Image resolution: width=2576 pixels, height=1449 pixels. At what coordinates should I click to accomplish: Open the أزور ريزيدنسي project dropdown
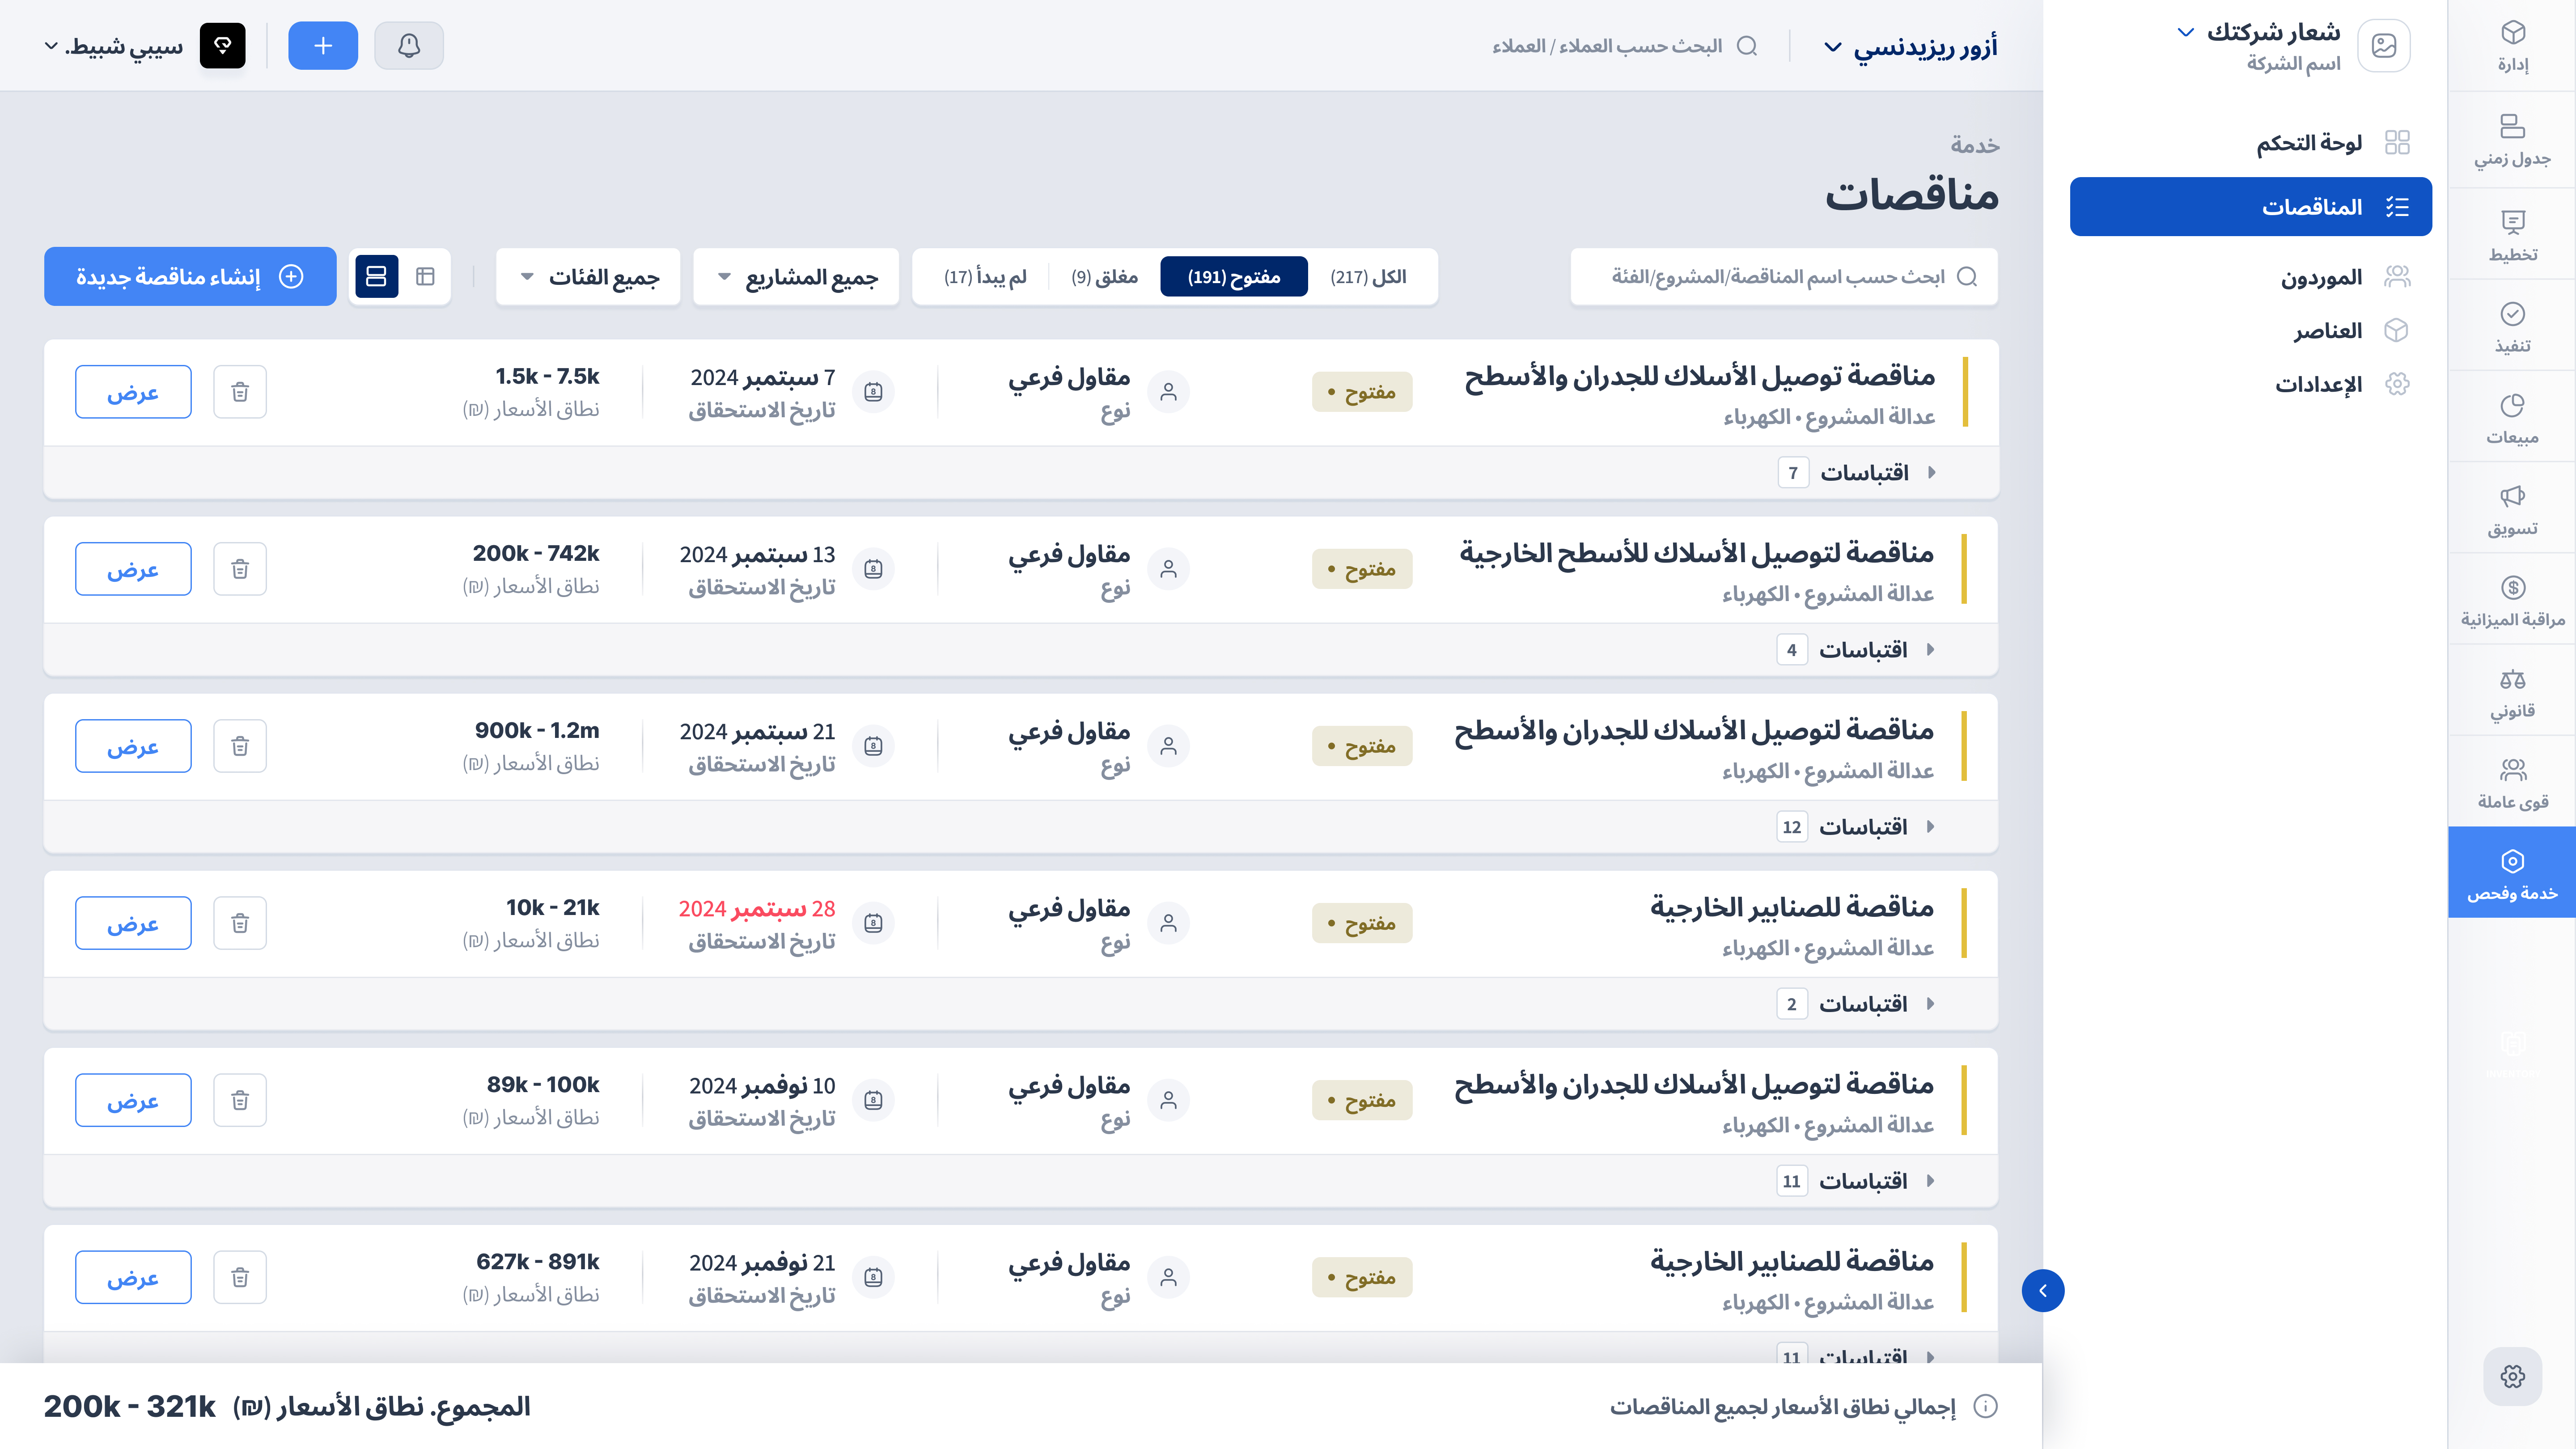coord(1910,47)
